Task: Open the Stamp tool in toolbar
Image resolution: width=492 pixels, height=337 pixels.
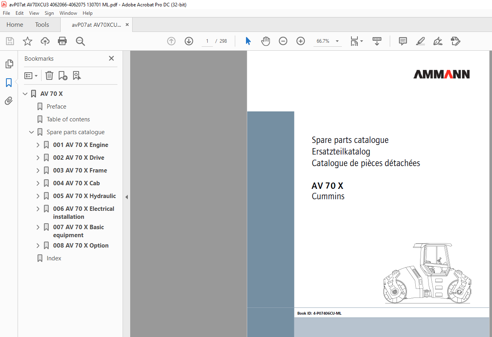Action: coord(456,41)
